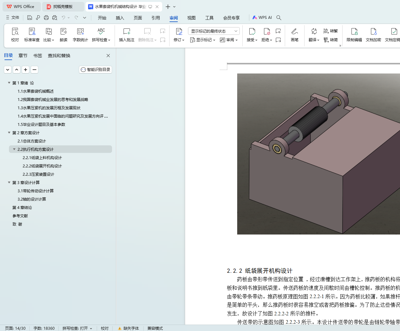Switch to the 开始 ribbon tab
Screen dimensions: 400x331
[102, 18]
